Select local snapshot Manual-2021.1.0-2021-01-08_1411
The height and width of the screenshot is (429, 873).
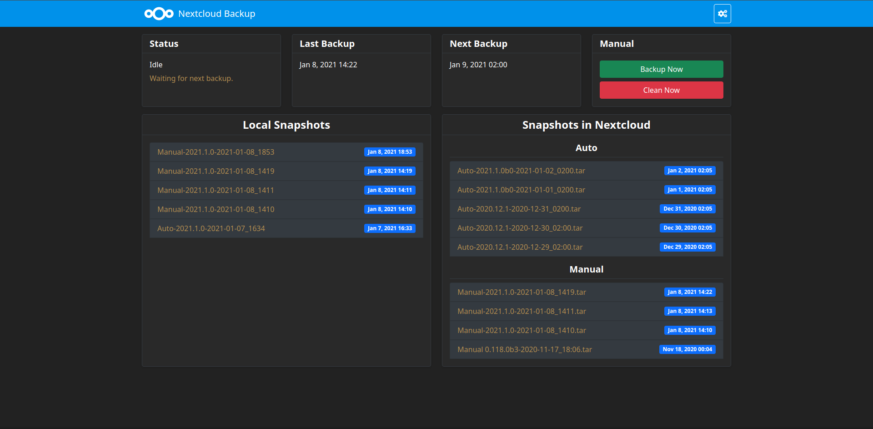pyautogui.click(x=286, y=190)
